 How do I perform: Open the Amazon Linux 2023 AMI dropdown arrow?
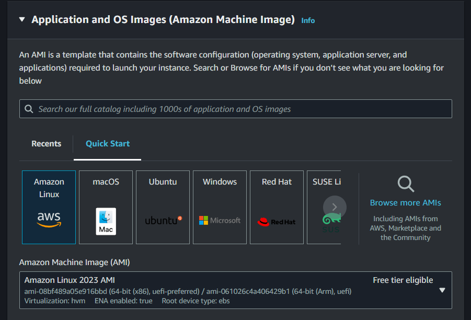[442, 290]
